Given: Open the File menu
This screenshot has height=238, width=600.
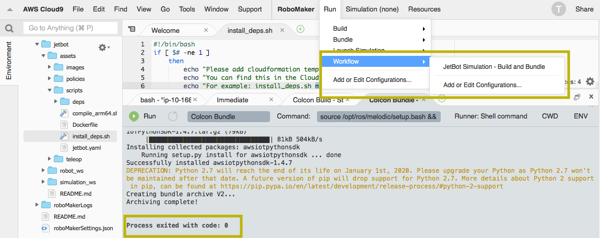Looking at the screenshot, I should pyautogui.click(x=78, y=9).
